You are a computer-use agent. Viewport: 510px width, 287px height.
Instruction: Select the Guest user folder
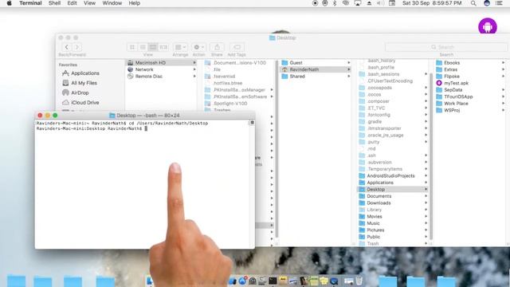coord(316,62)
